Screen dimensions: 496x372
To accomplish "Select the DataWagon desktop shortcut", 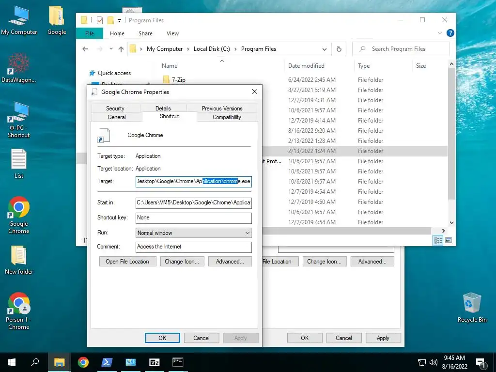I will coord(19,68).
